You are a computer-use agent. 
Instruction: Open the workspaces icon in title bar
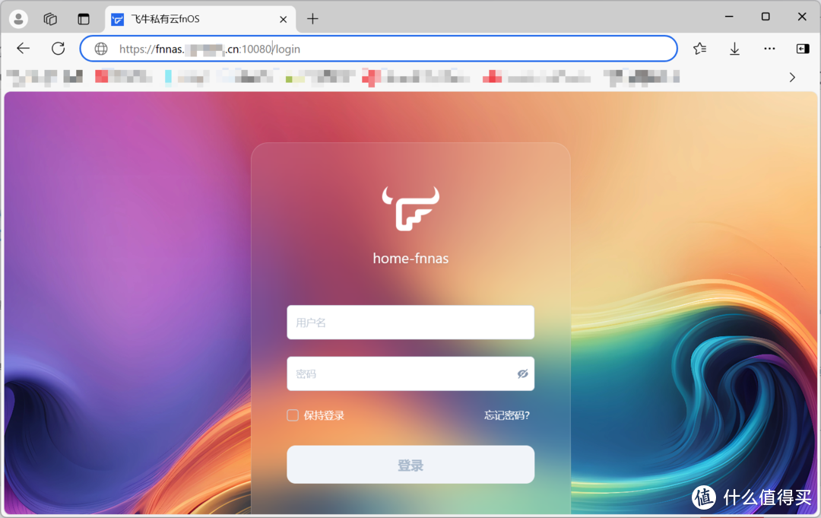click(x=50, y=19)
